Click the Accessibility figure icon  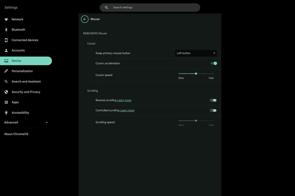(6, 113)
